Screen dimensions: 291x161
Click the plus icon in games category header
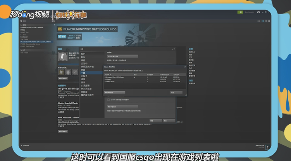(55, 25)
